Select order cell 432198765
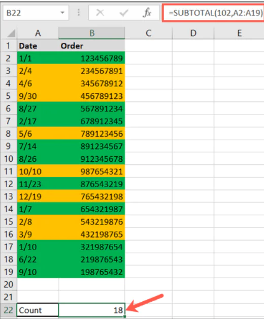Screen dimensions: 264x319 [x=92, y=234]
